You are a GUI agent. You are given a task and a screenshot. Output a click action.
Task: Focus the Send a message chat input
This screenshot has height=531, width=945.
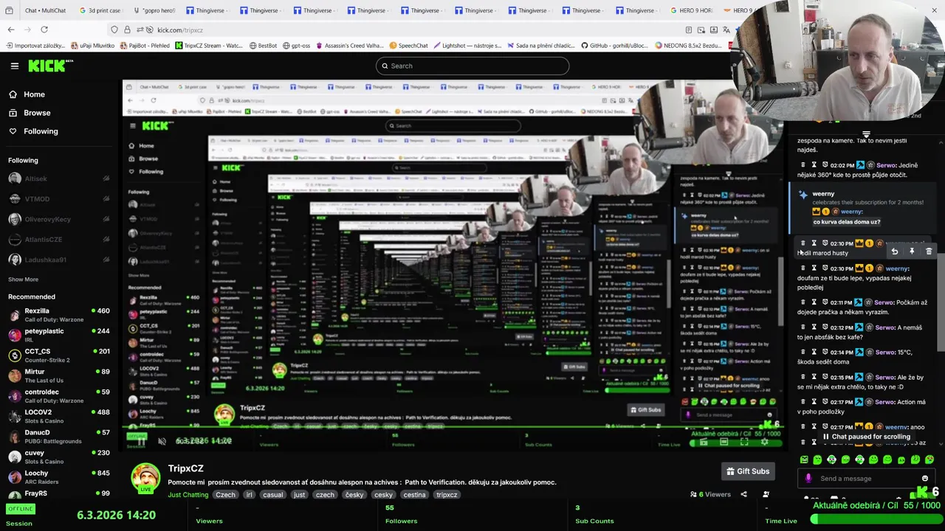coord(868,479)
